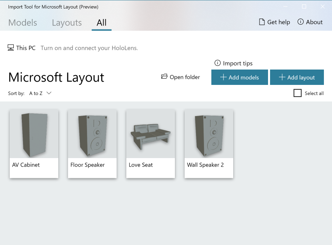This screenshot has width=332, height=245.
Task: Click the plus icon on Add layout
Action: (282, 77)
